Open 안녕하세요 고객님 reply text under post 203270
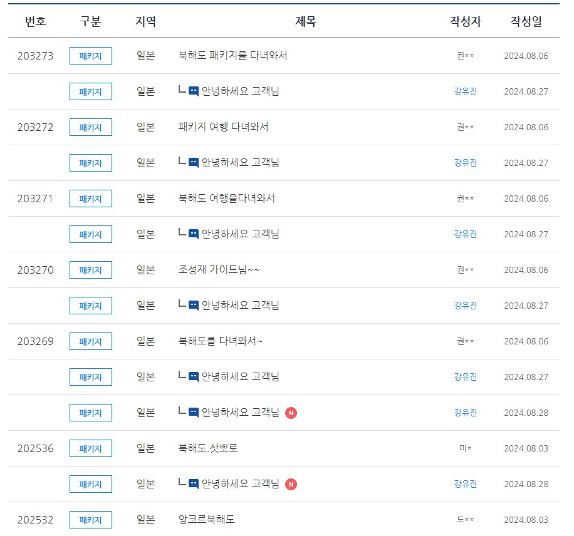Viewport: 574px width, 536px height. pos(240,305)
